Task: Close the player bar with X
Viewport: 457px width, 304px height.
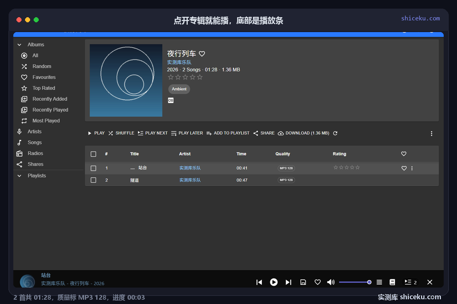Action: tap(430, 282)
